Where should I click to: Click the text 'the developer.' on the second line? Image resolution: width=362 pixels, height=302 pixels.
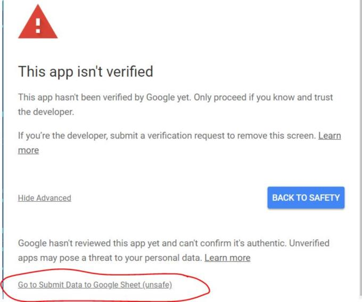[x=46, y=112]
